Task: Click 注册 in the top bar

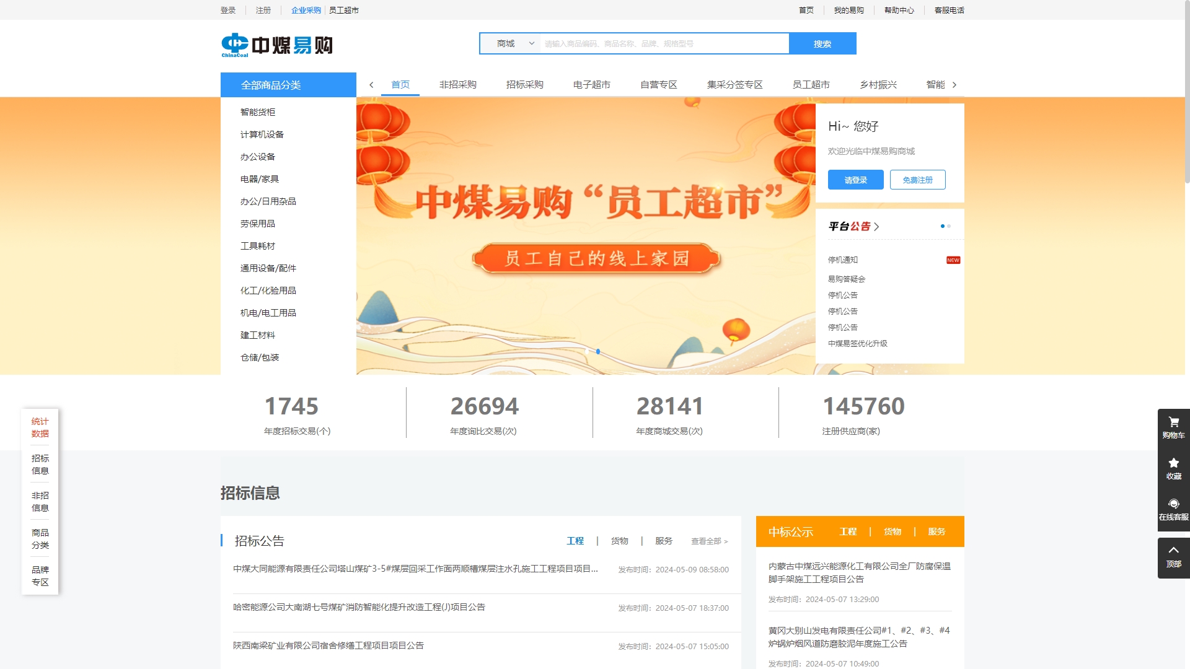Action: [263, 10]
